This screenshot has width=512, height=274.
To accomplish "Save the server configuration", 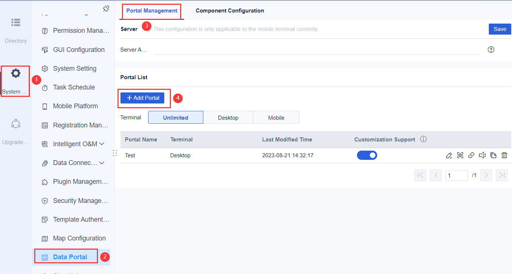I will tap(500, 29).
